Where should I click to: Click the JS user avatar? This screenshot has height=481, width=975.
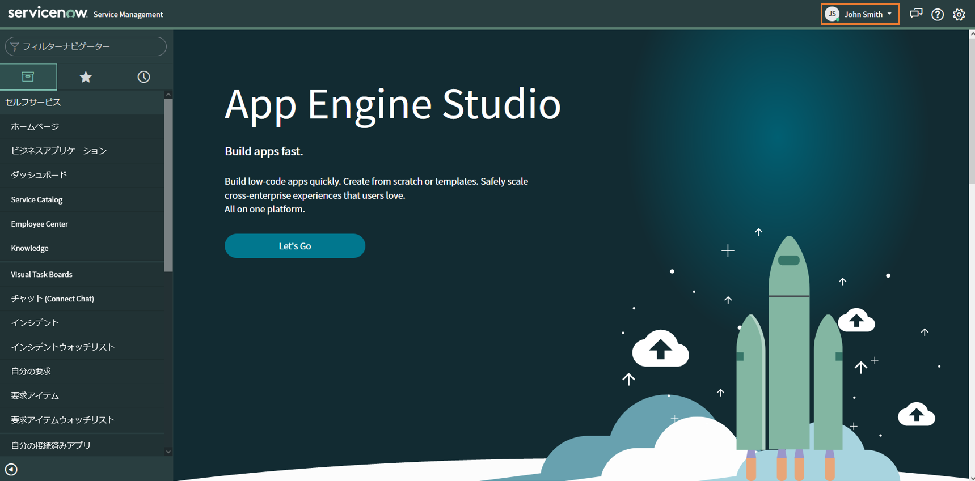coord(832,14)
